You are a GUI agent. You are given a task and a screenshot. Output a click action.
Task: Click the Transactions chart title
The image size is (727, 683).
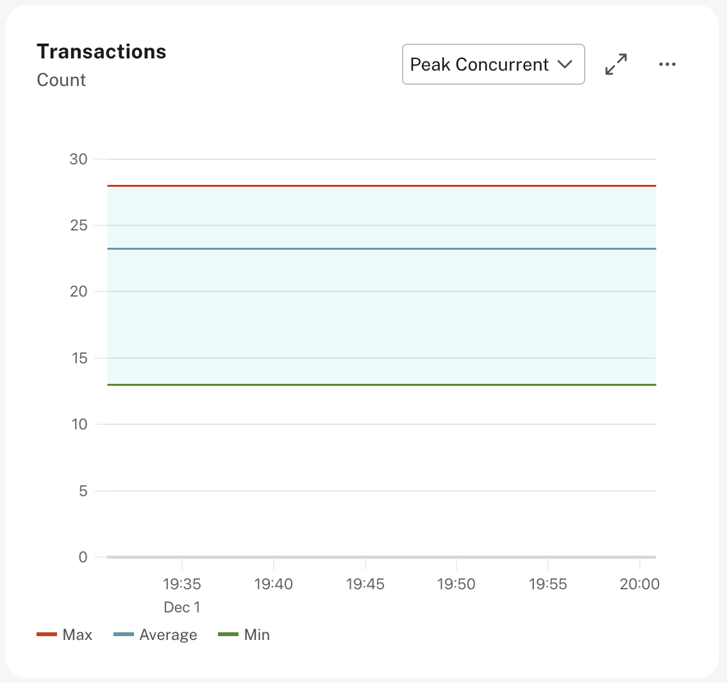(101, 51)
